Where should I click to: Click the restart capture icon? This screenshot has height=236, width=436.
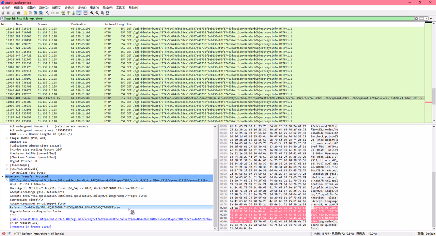(13, 13)
